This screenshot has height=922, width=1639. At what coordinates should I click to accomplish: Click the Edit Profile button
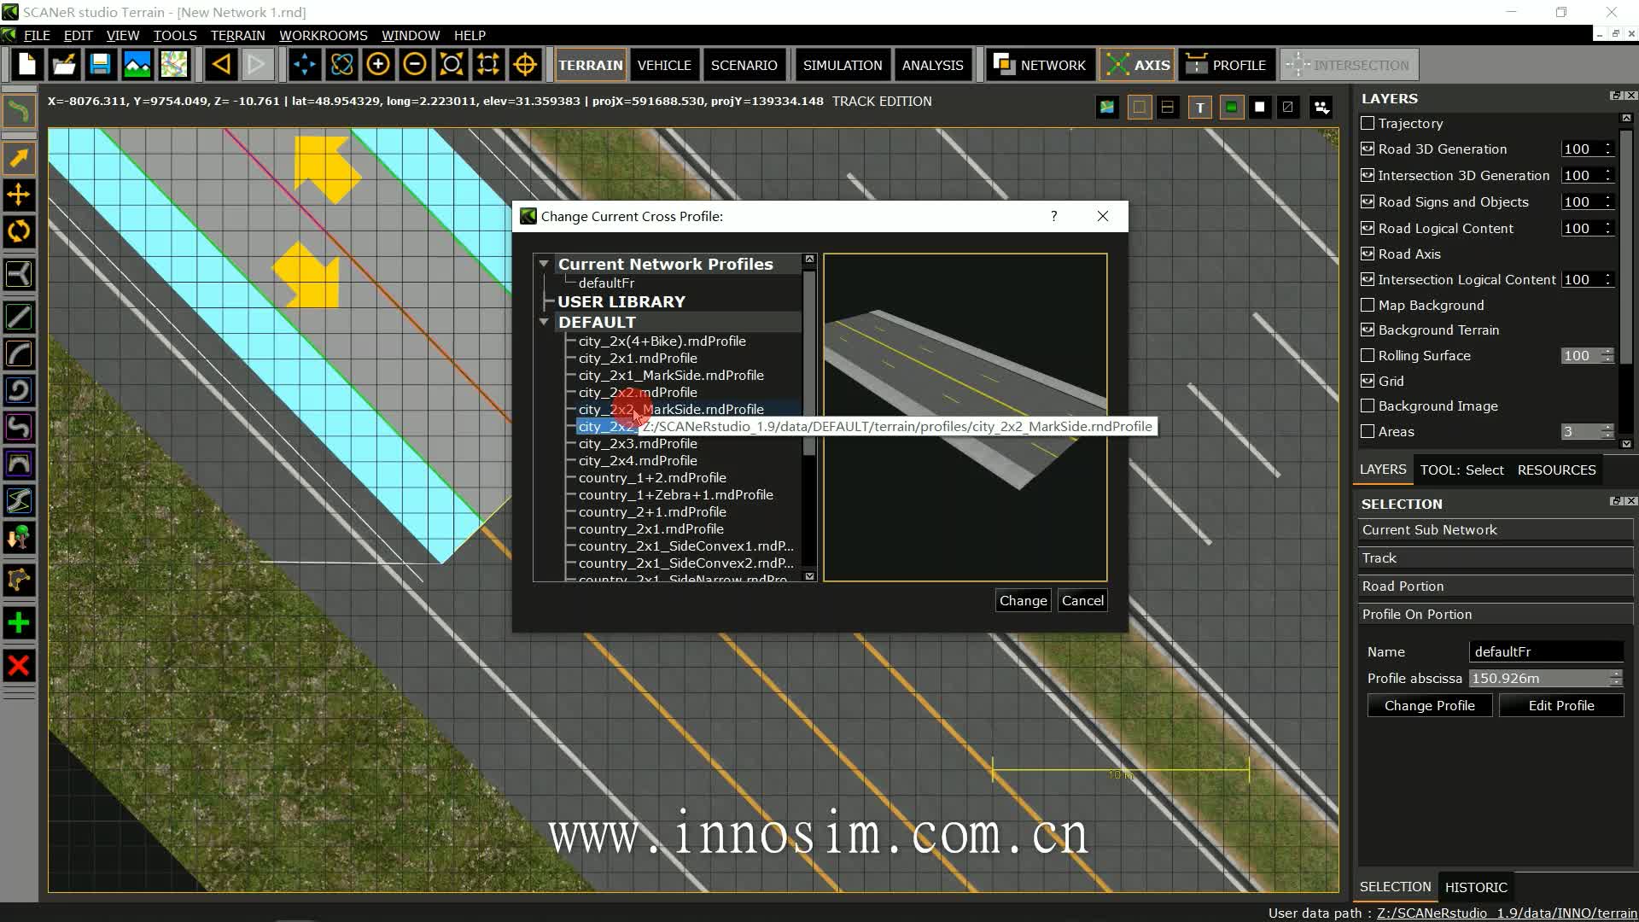(x=1560, y=705)
